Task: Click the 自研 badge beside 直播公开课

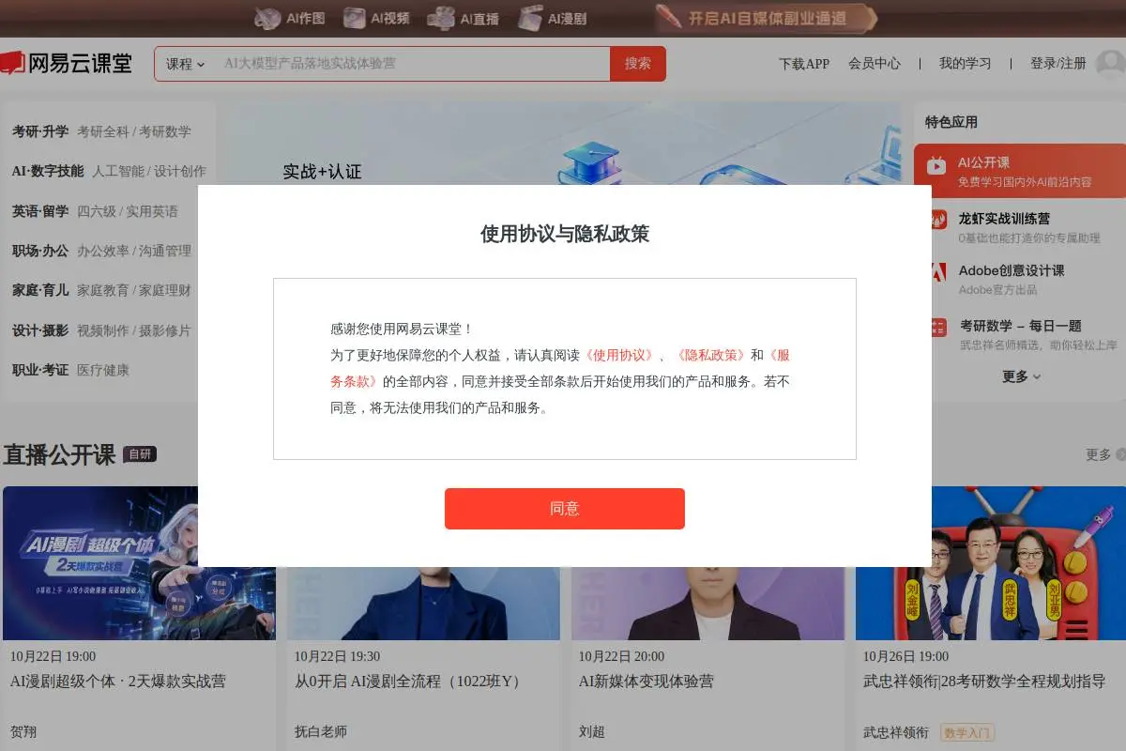Action: coord(140,454)
